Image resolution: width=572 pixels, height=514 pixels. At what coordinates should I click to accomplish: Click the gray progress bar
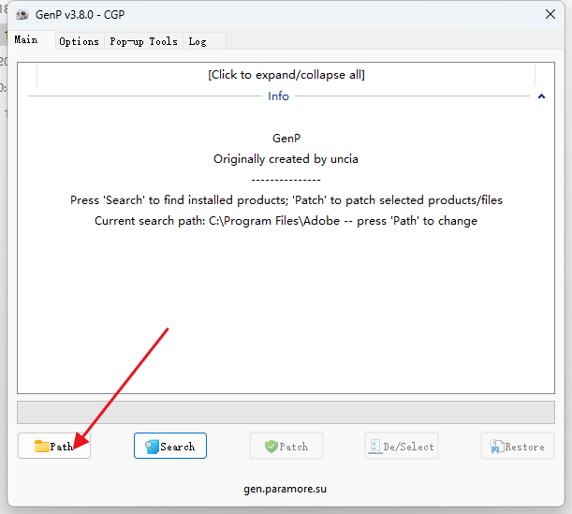[286, 413]
